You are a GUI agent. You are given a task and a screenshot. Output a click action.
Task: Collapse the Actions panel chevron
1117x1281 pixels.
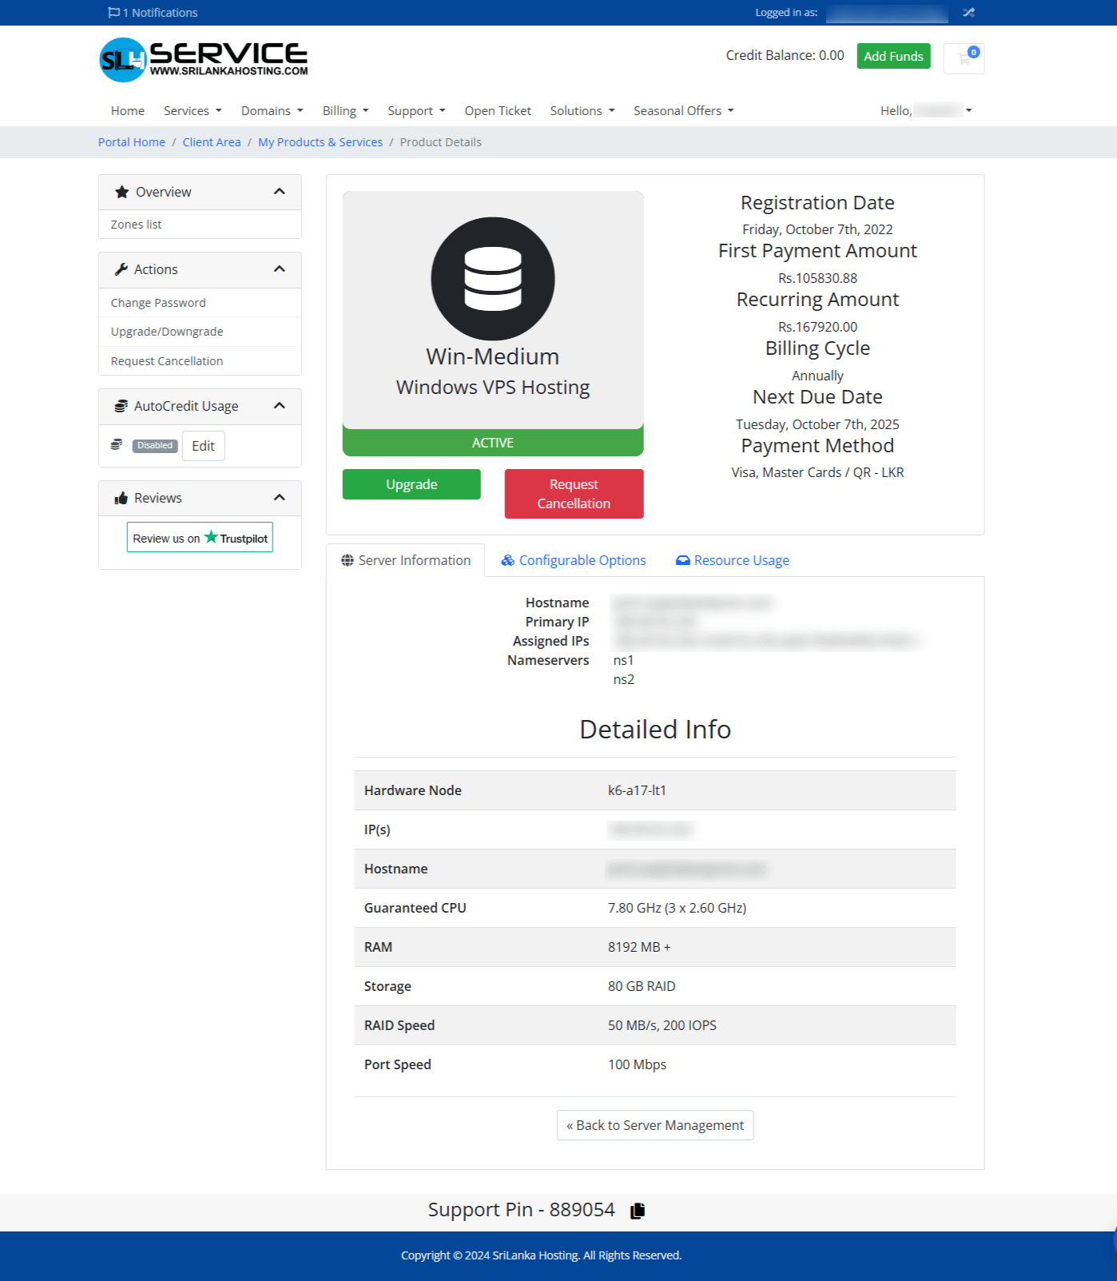[280, 269]
